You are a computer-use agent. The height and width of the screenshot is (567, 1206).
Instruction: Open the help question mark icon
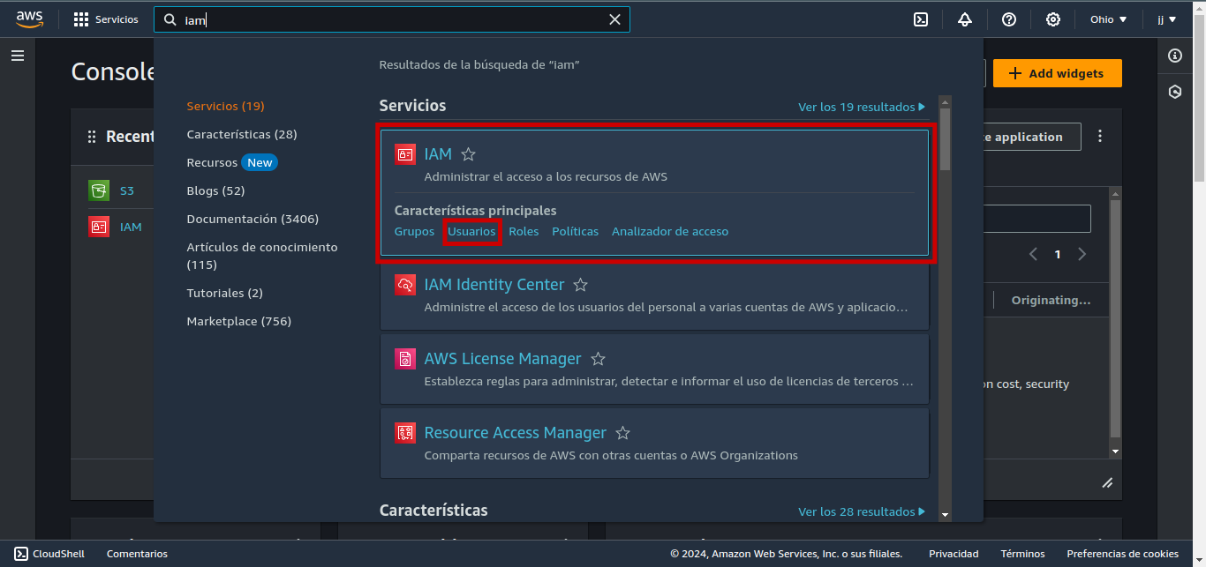pos(1009,19)
